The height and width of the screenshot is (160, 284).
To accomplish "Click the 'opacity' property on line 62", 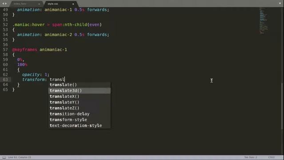I will (x=31, y=75).
